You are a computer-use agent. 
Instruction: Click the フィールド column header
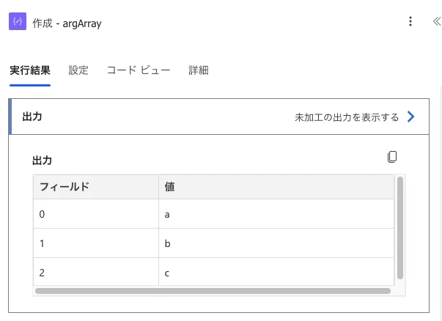(96, 187)
